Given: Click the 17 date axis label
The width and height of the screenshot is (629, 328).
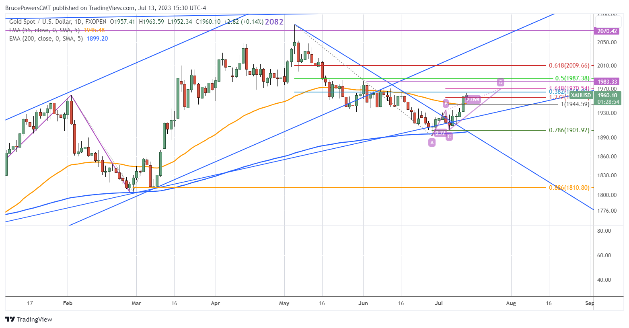Looking at the screenshot, I should tap(30, 303).
